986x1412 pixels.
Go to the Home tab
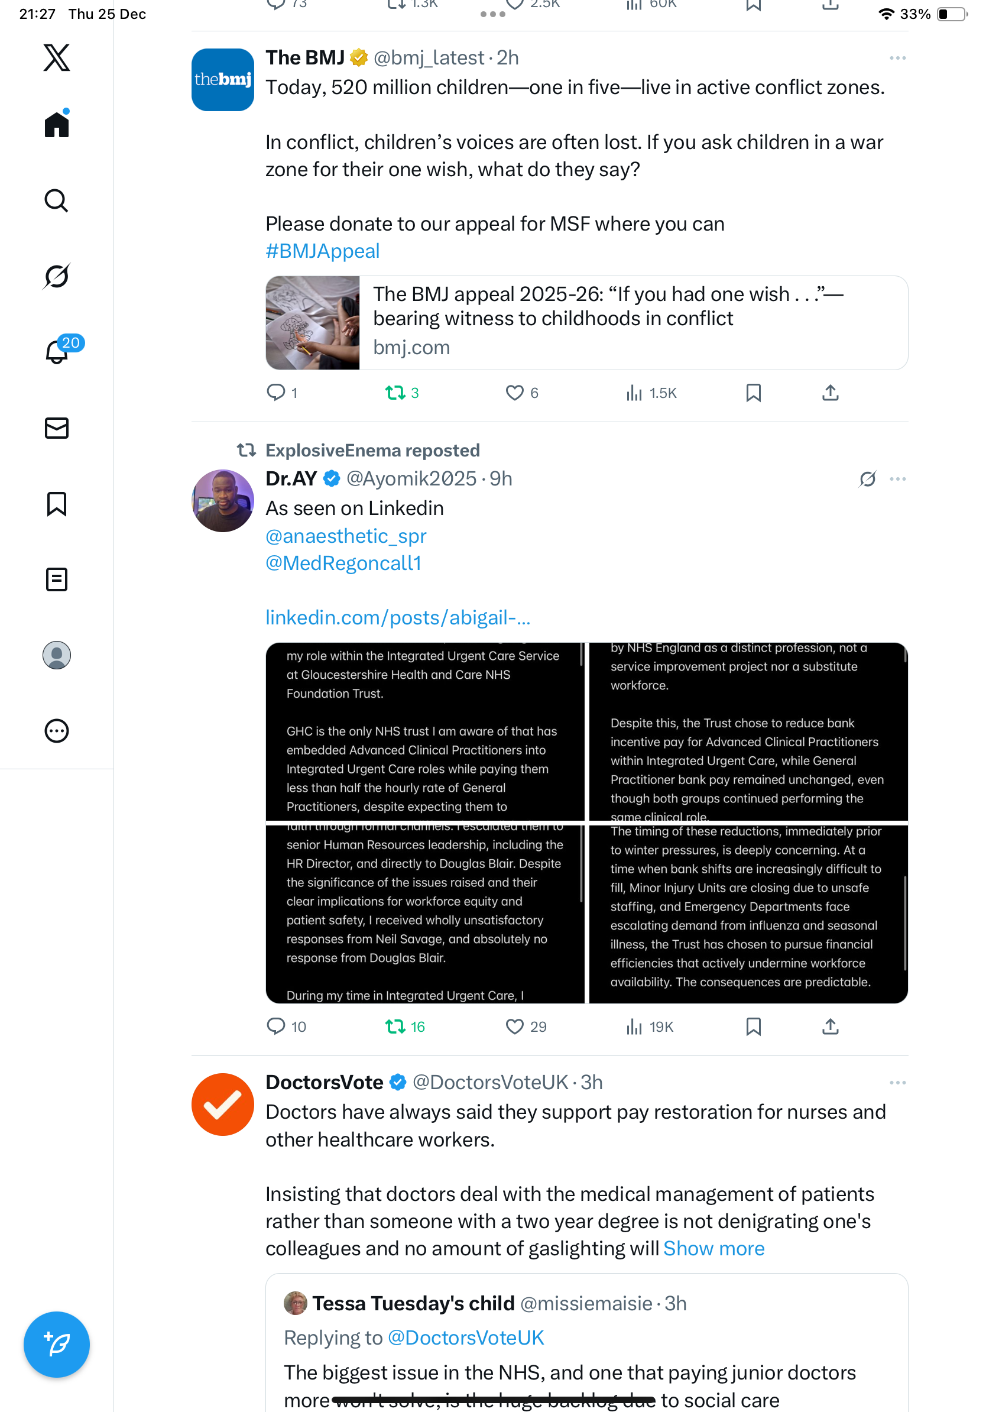(57, 125)
